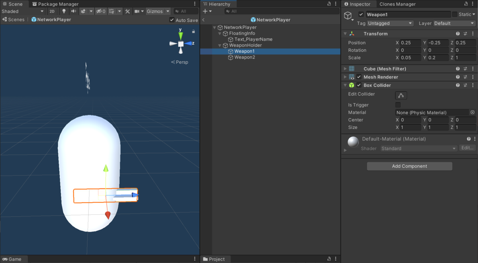Click scene view tools wrench icon
This screenshot has width=478, height=263.
[x=127, y=11]
